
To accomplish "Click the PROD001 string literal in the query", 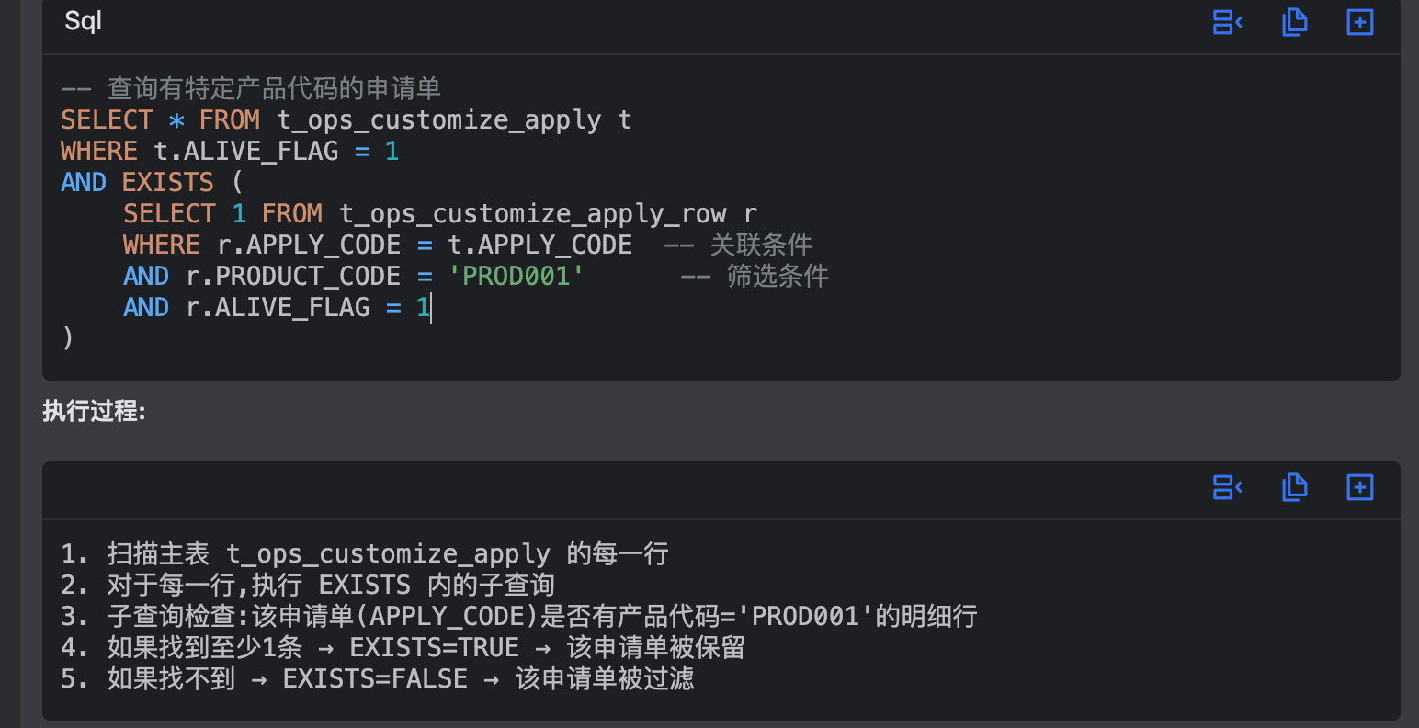I will point(517,275).
